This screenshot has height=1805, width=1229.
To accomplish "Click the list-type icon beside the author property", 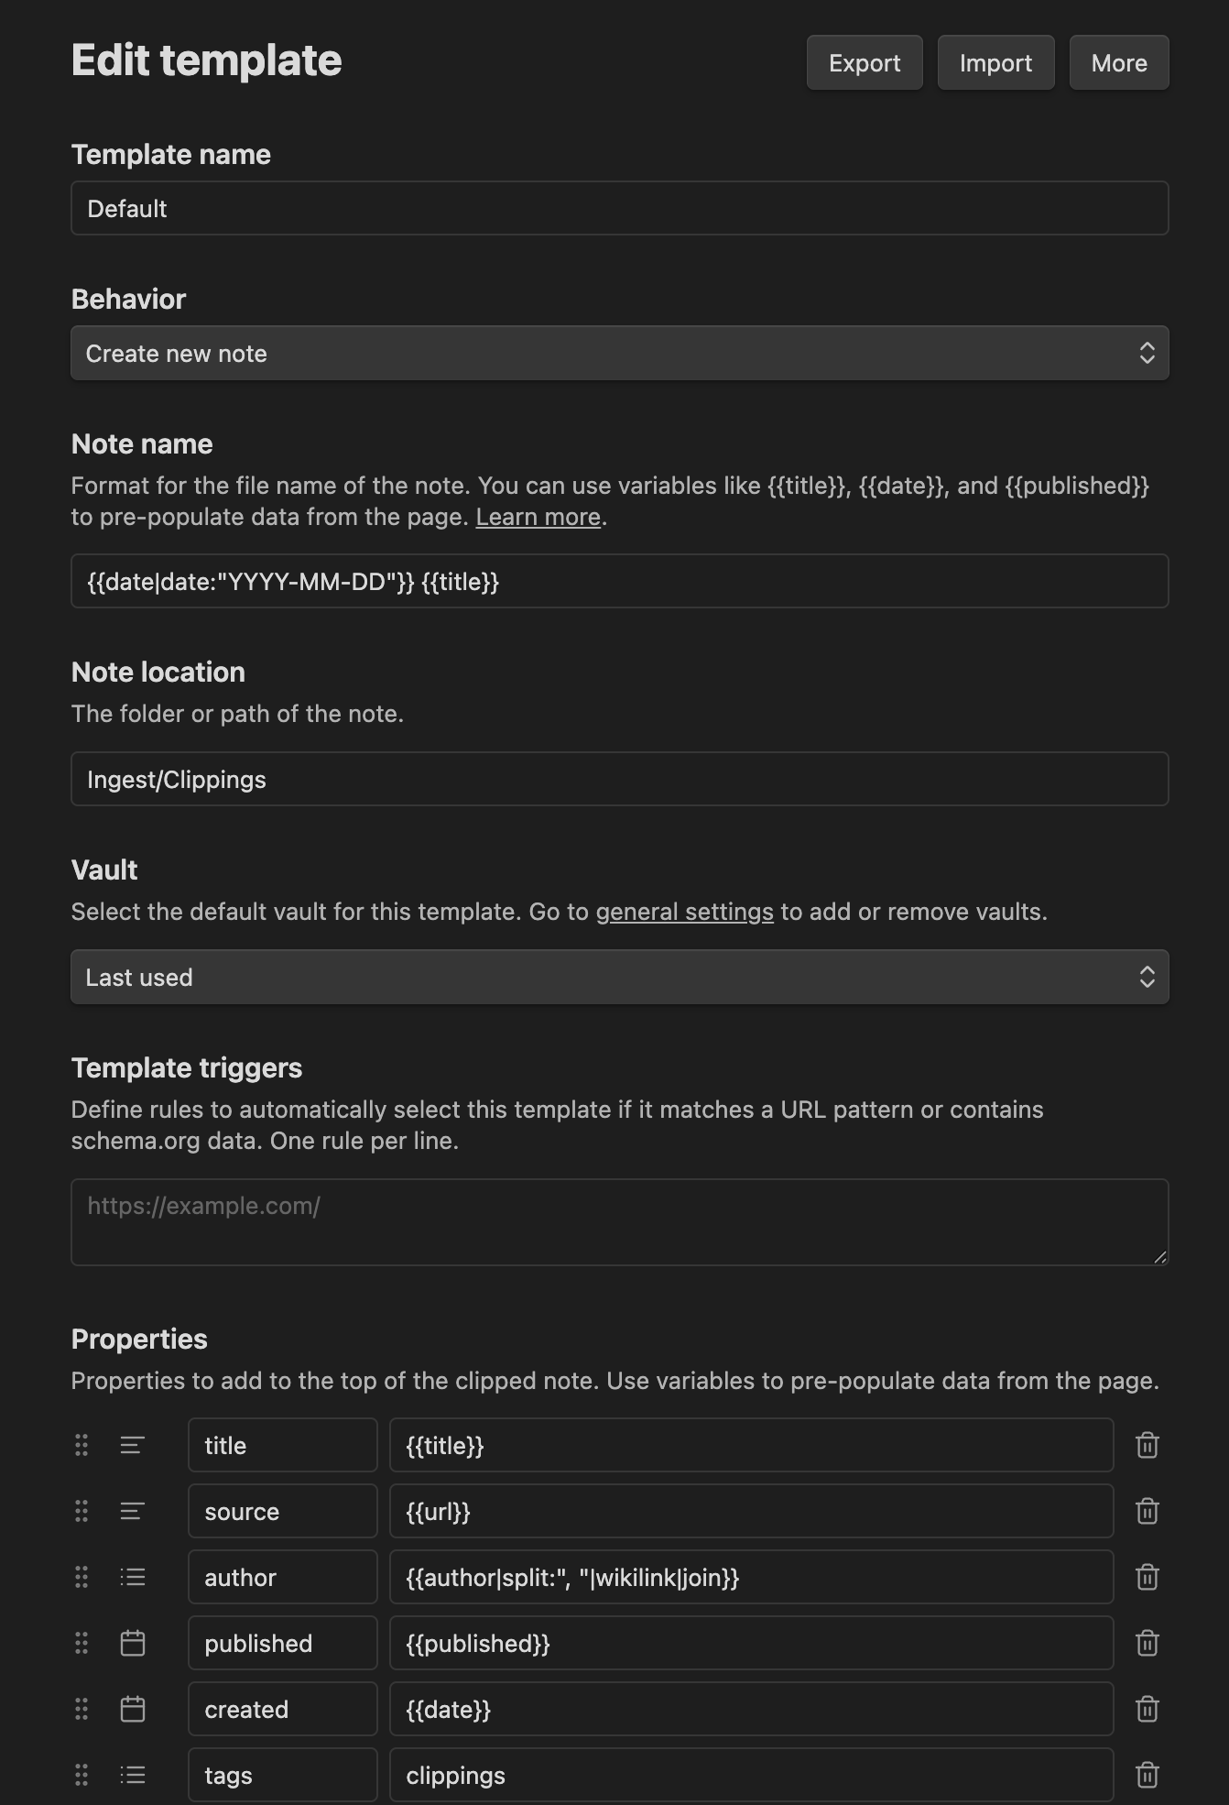I will pyautogui.click(x=132, y=1577).
